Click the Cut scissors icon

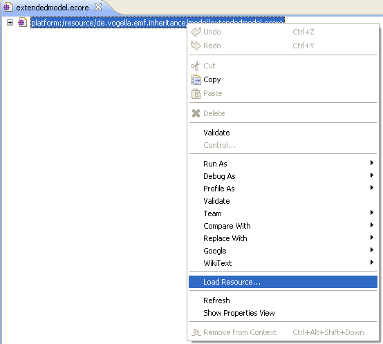(x=196, y=66)
